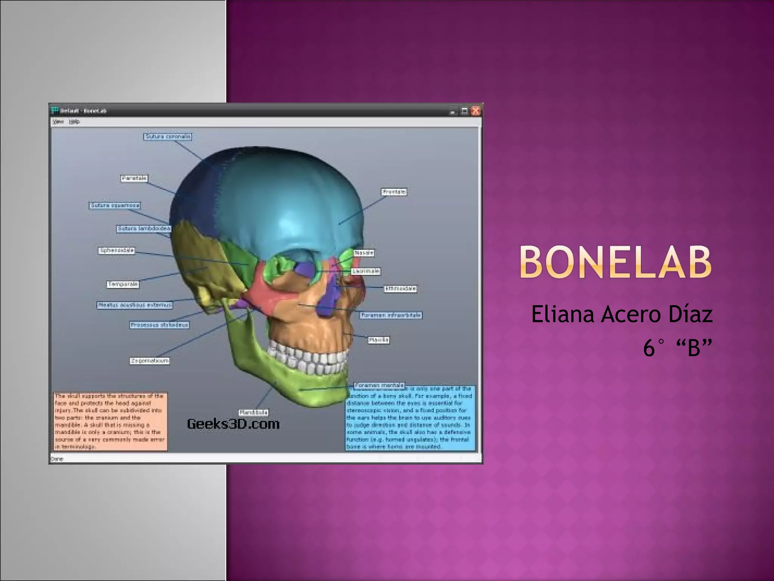Click the Nasale label

click(x=364, y=253)
